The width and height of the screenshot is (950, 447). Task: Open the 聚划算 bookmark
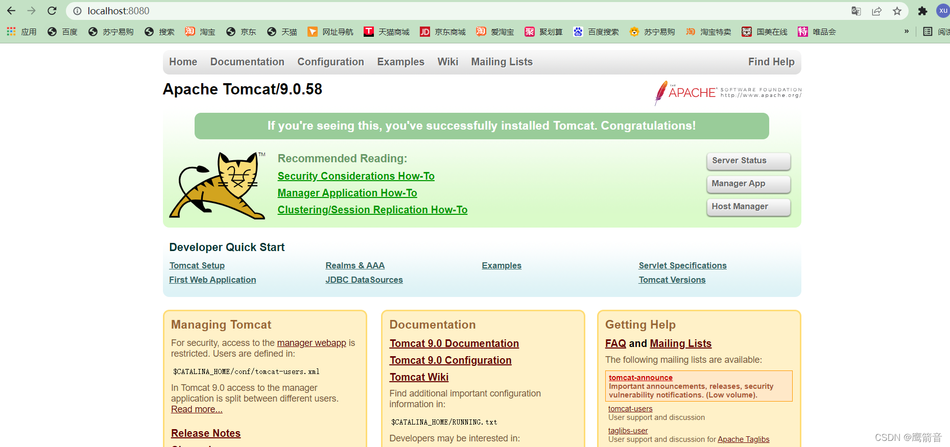tap(543, 32)
